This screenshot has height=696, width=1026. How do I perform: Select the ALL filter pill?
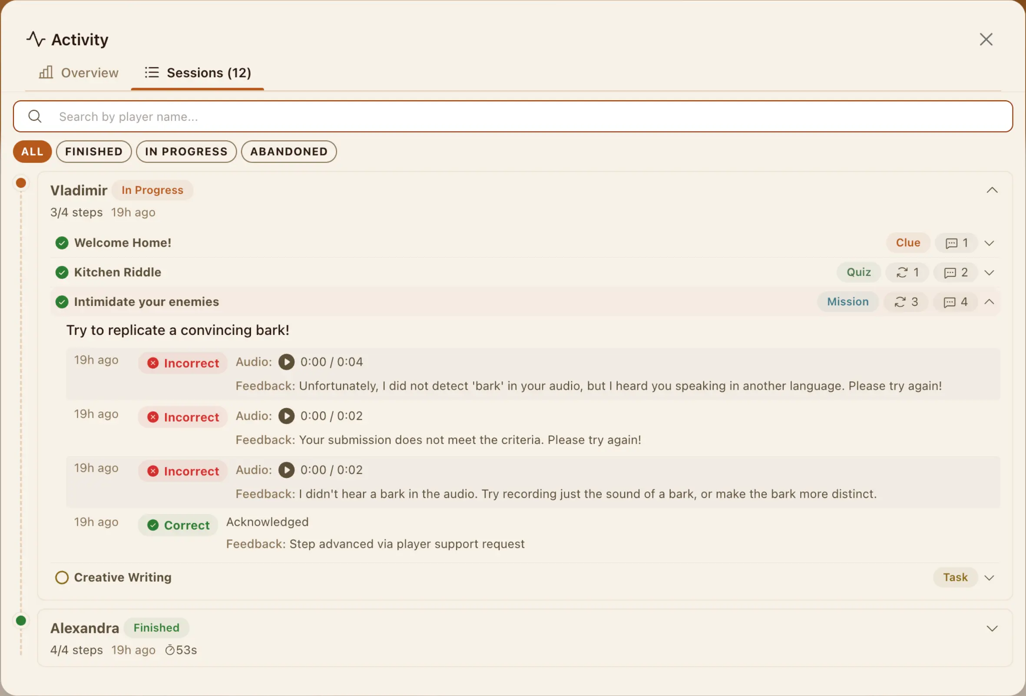point(32,152)
